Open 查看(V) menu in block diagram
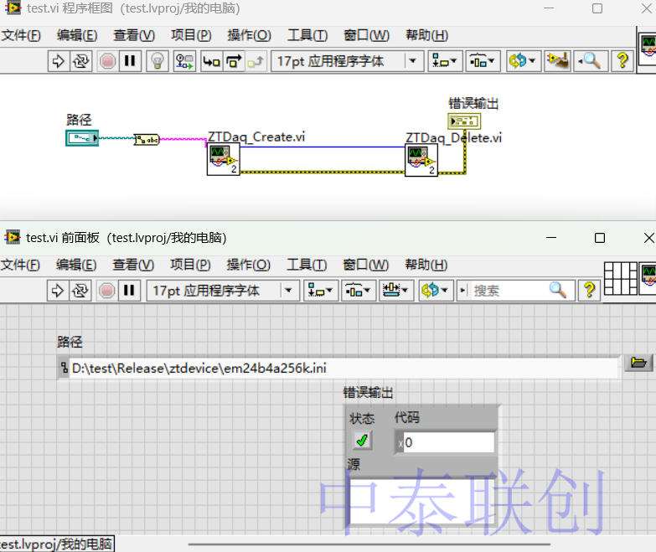This screenshot has height=552, width=656. (x=134, y=35)
